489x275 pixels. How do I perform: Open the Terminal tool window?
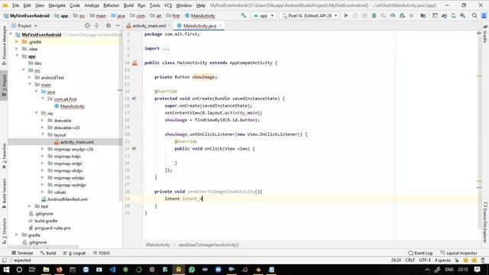(22, 253)
